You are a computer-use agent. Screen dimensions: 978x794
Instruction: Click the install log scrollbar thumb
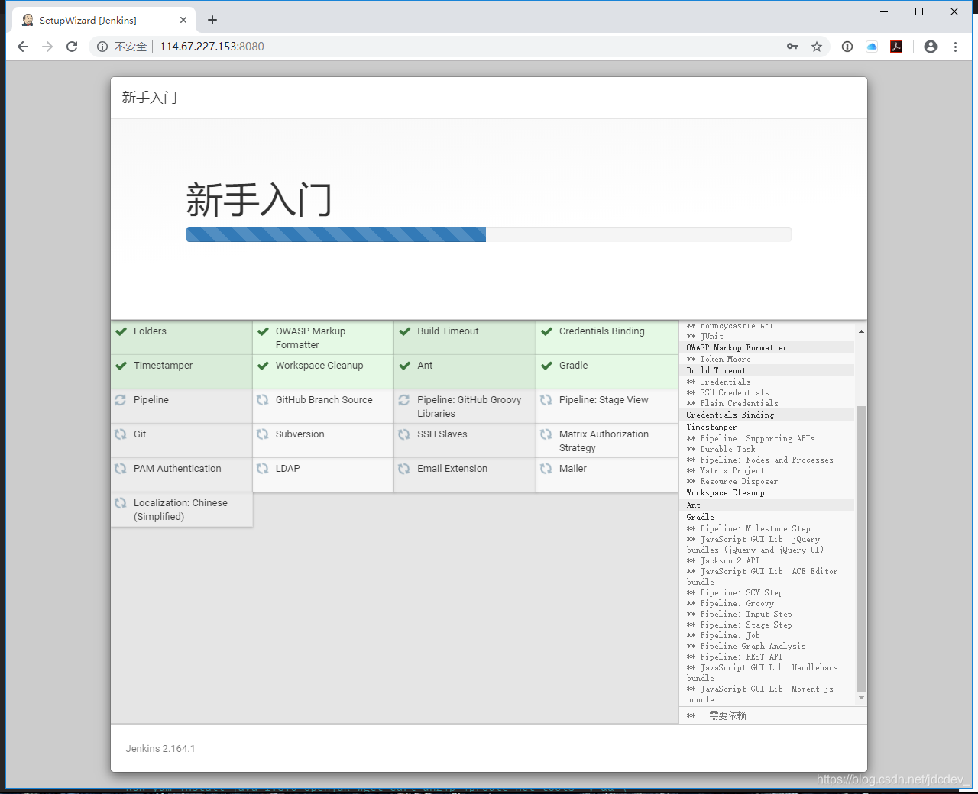point(861,548)
